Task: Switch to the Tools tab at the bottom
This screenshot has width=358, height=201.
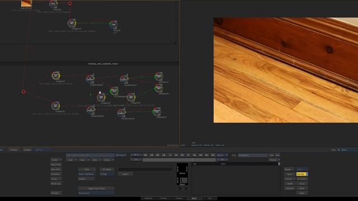Action: [x=210, y=198]
